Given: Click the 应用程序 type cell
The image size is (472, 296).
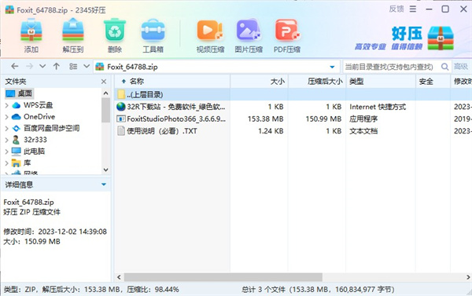Looking at the screenshot, I should click(363, 119).
